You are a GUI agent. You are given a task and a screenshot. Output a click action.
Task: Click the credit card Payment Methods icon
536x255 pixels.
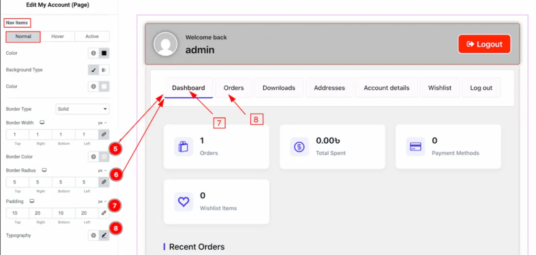416,147
